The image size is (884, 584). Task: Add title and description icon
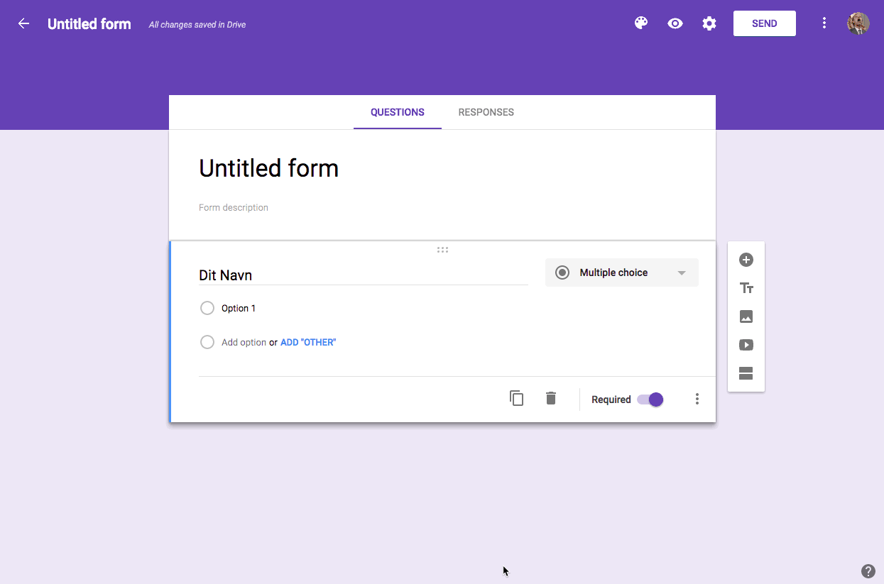(746, 288)
